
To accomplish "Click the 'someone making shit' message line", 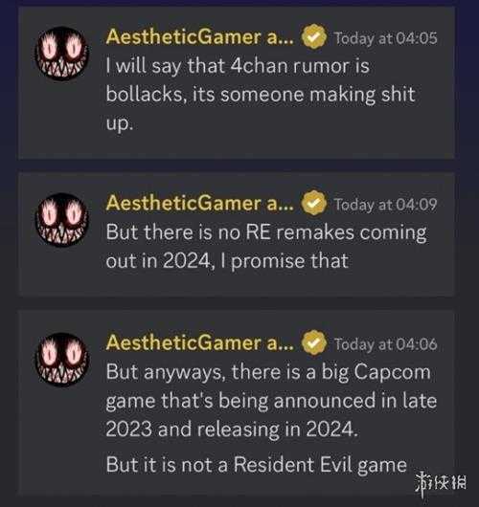I will (x=261, y=95).
